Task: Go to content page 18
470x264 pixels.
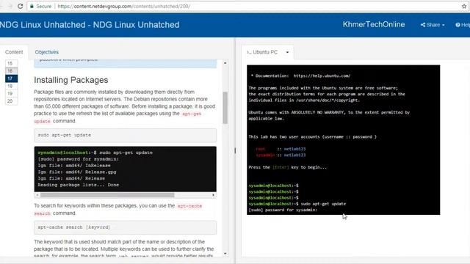Action: [11, 87]
